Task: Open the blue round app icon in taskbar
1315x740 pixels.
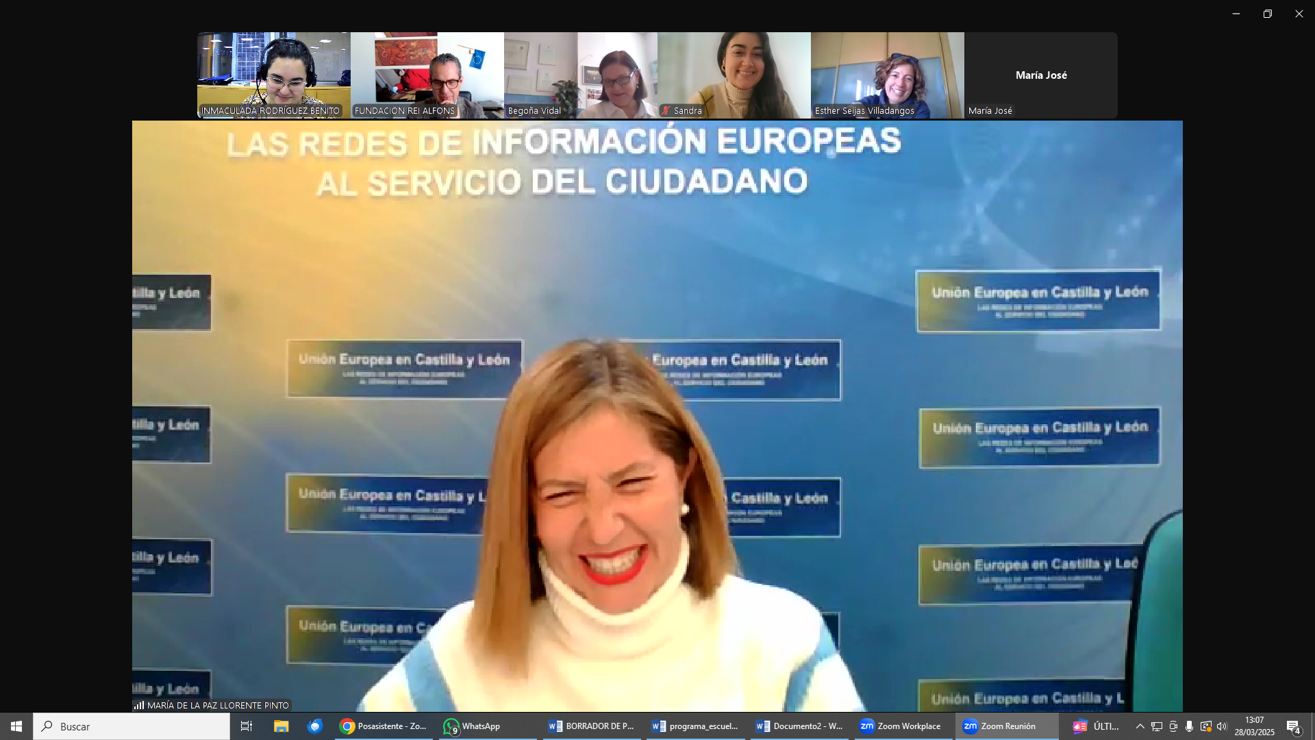Action: 315,726
